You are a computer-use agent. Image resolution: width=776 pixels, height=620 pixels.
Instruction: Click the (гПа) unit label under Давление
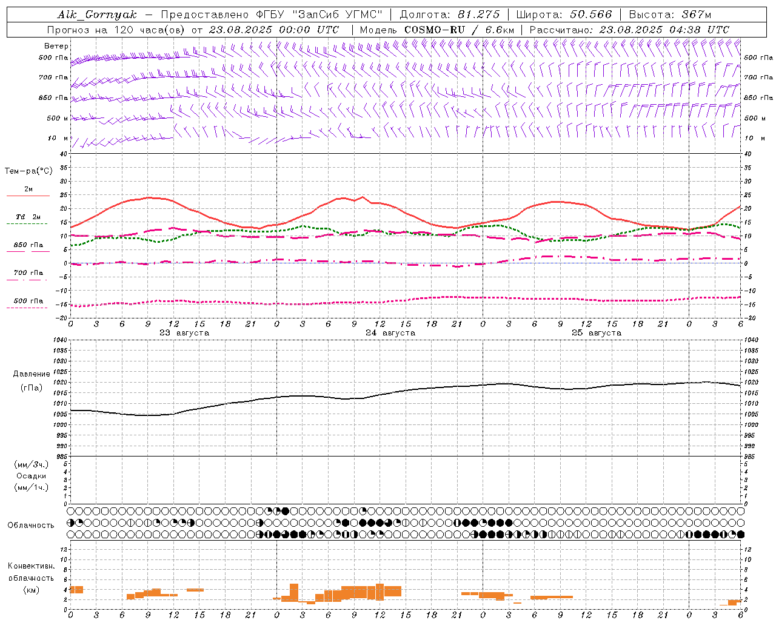pos(32,387)
